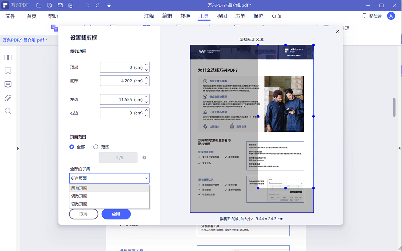Decrease the 右边 margin with down arrow
This screenshot has height=251, width=402.
pos(146,116)
